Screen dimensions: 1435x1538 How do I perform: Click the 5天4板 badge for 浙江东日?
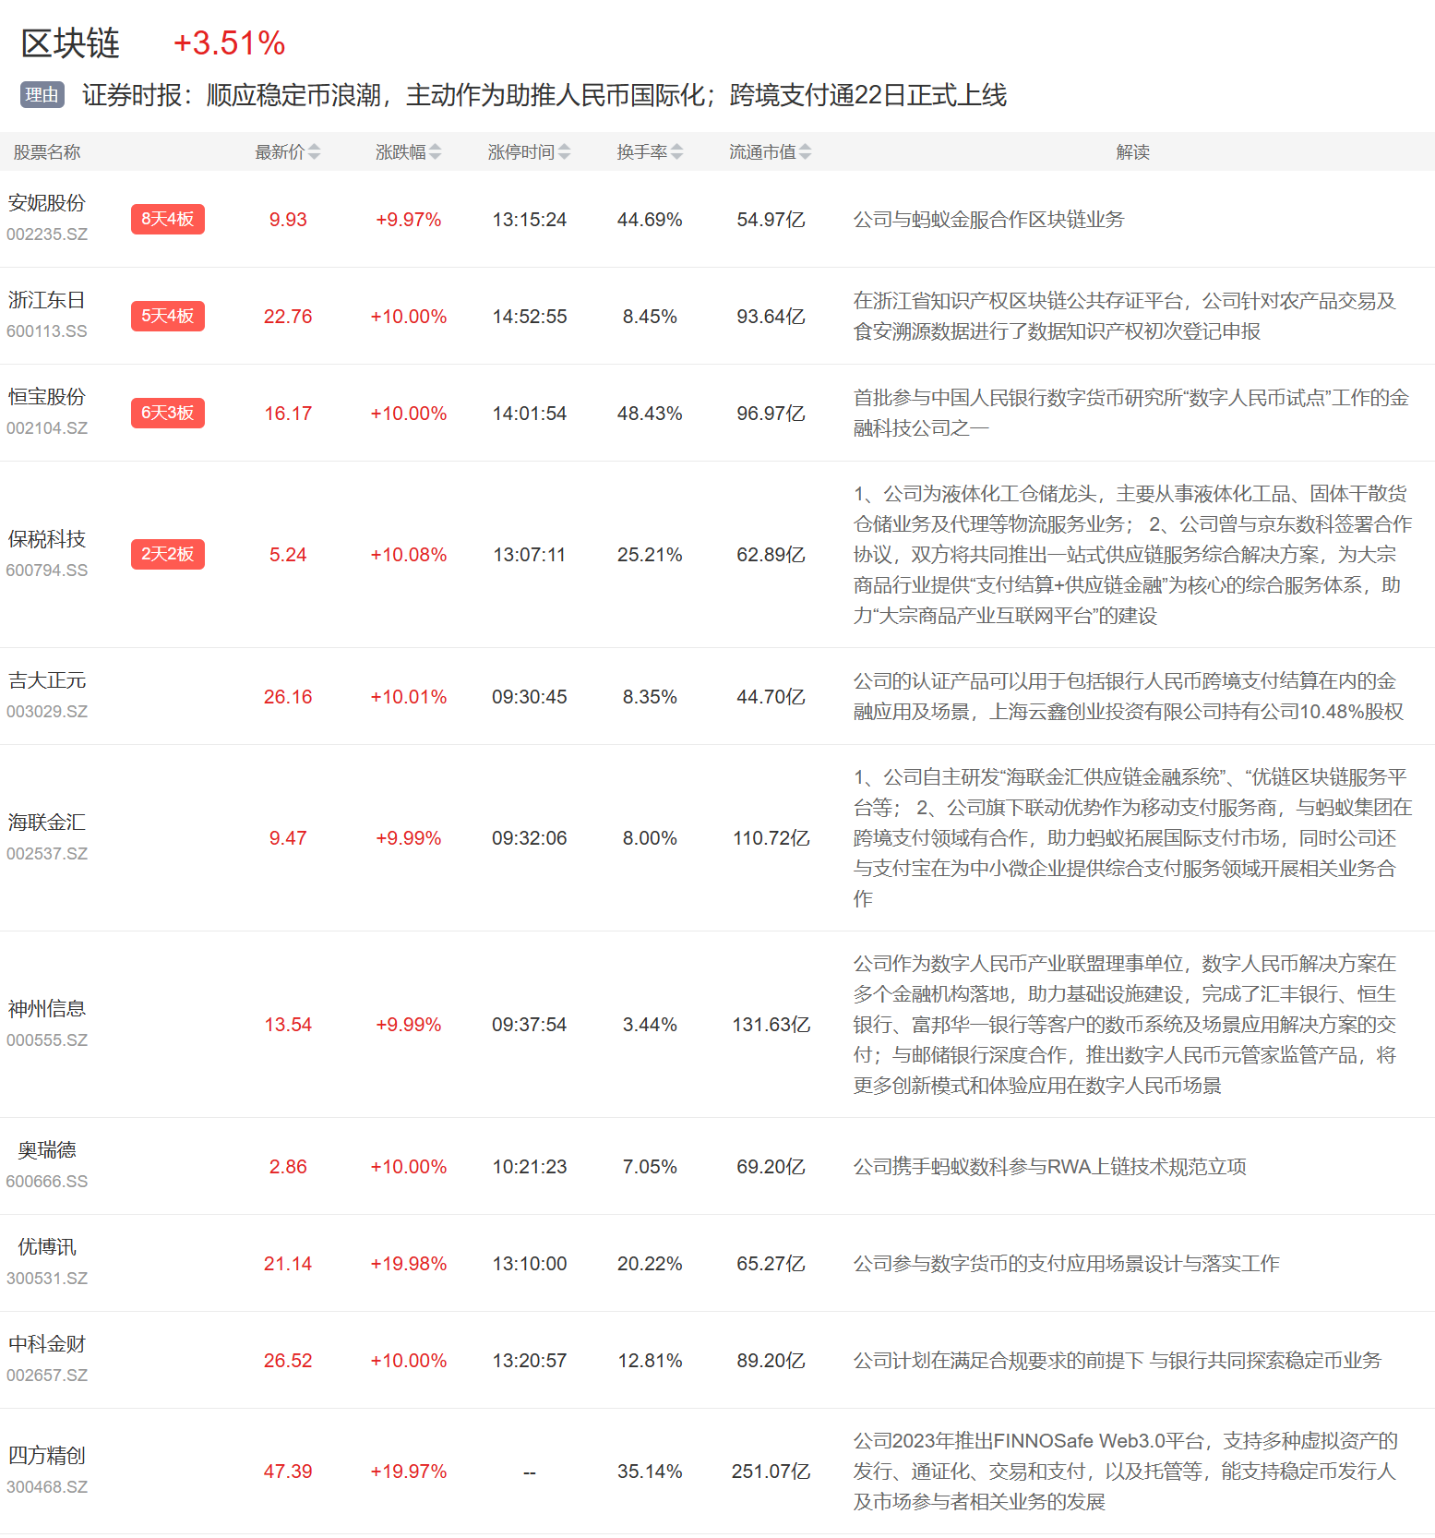click(x=167, y=317)
